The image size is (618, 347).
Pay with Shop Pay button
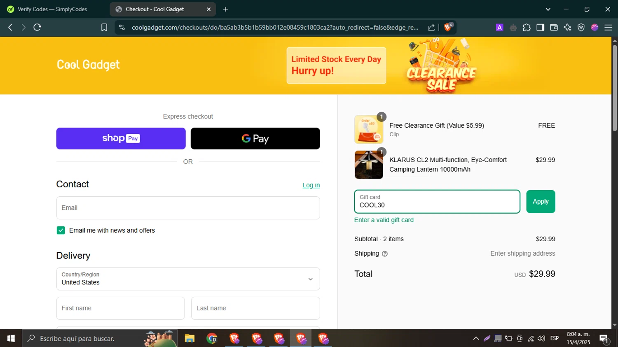(x=121, y=138)
